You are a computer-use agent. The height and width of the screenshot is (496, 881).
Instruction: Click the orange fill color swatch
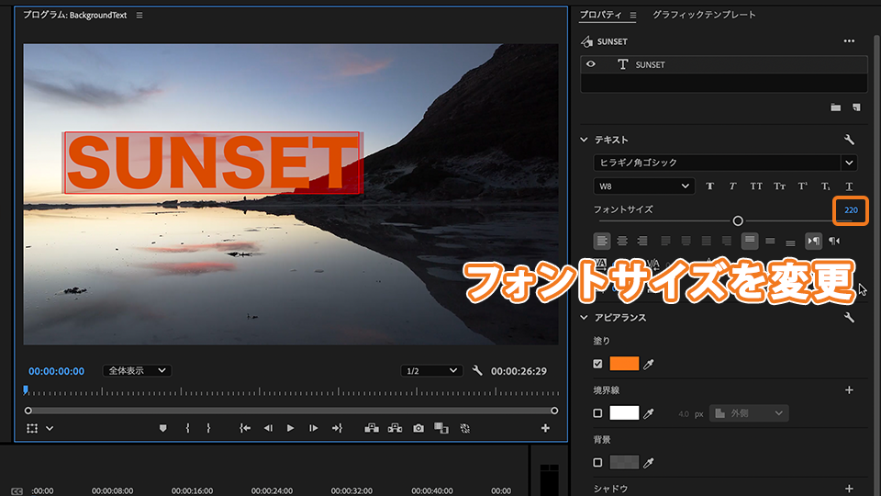[624, 364]
